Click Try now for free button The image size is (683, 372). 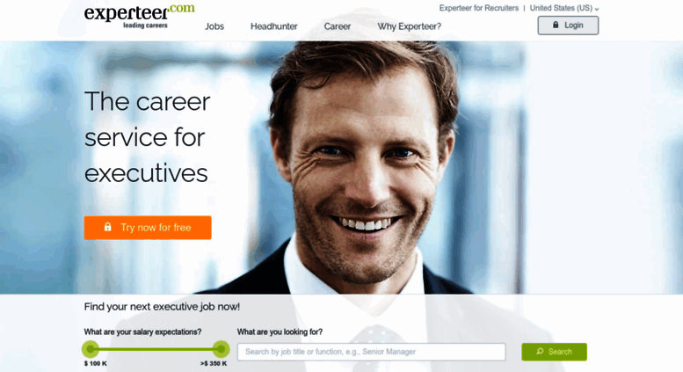148,228
